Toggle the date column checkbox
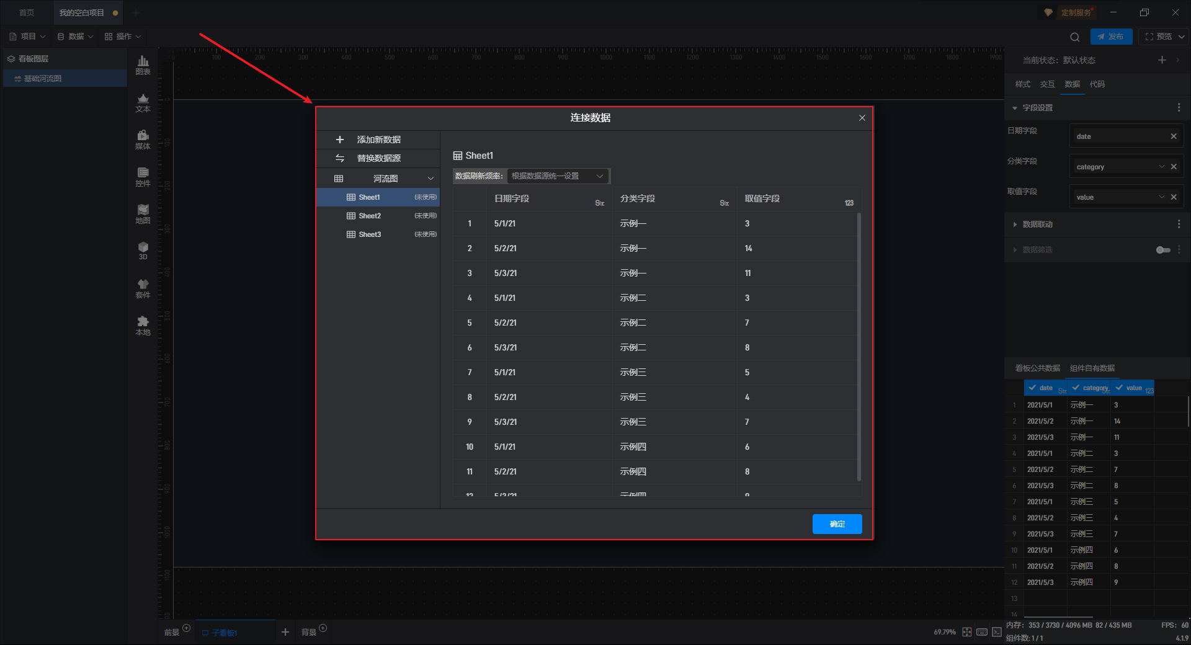Screen dimensions: 1191x645 point(1032,388)
